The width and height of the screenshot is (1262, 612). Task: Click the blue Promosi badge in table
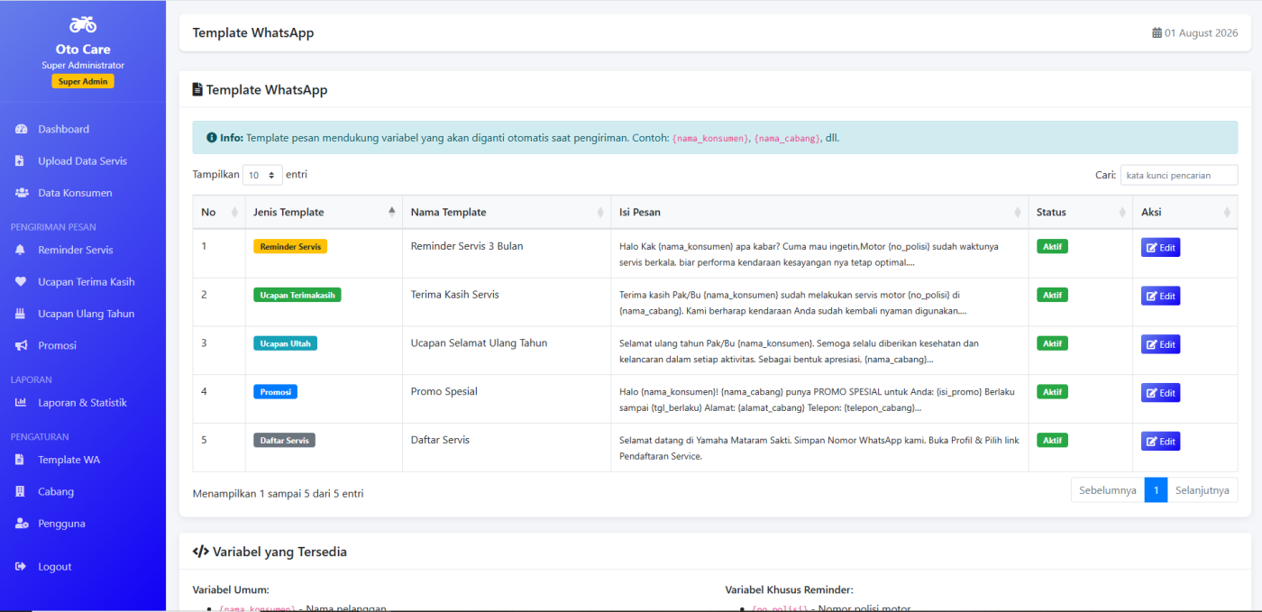pos(275,392)
